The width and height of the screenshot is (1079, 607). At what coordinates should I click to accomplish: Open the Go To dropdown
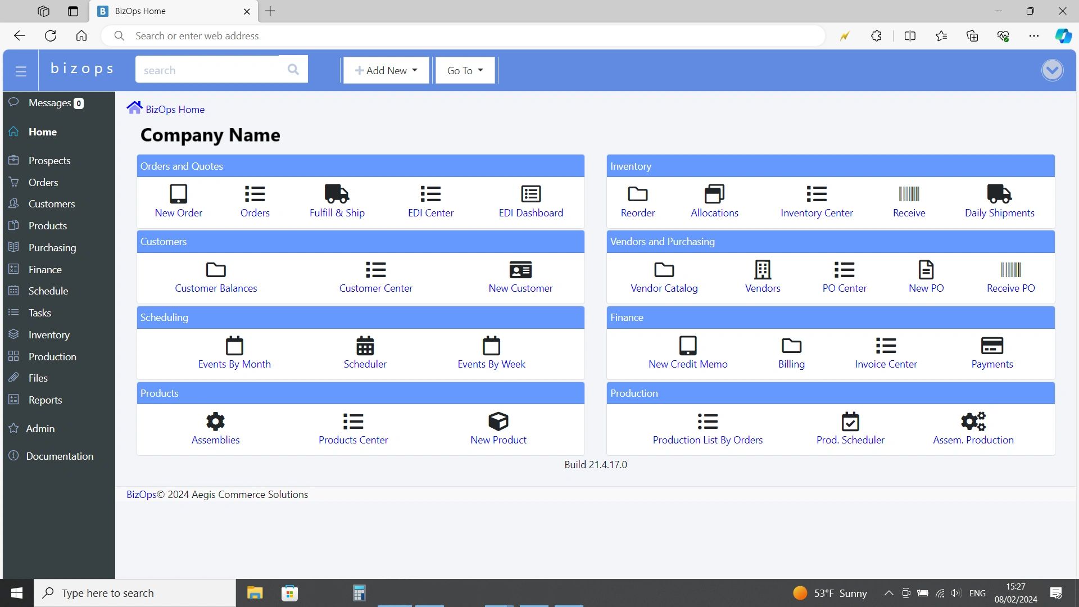[465, 70]
